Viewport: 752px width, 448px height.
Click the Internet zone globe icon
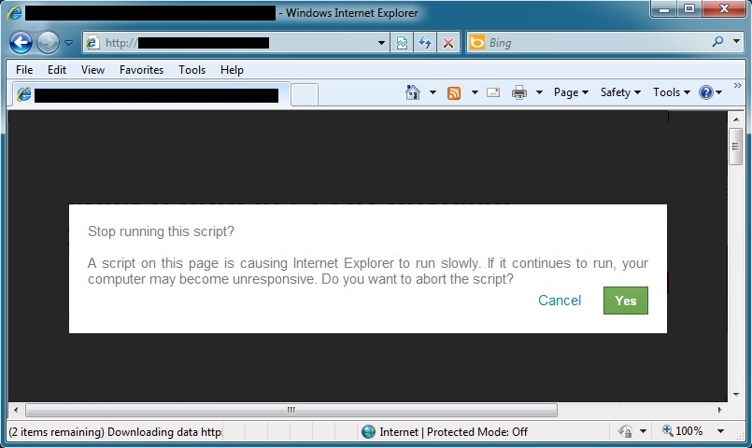tap(368, 432)
